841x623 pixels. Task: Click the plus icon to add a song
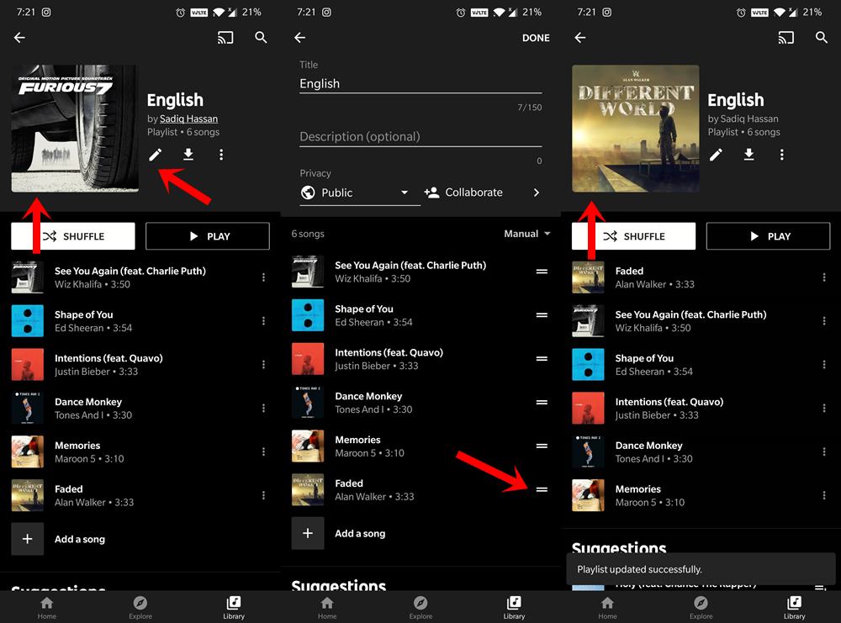click(x=28, y=539)
